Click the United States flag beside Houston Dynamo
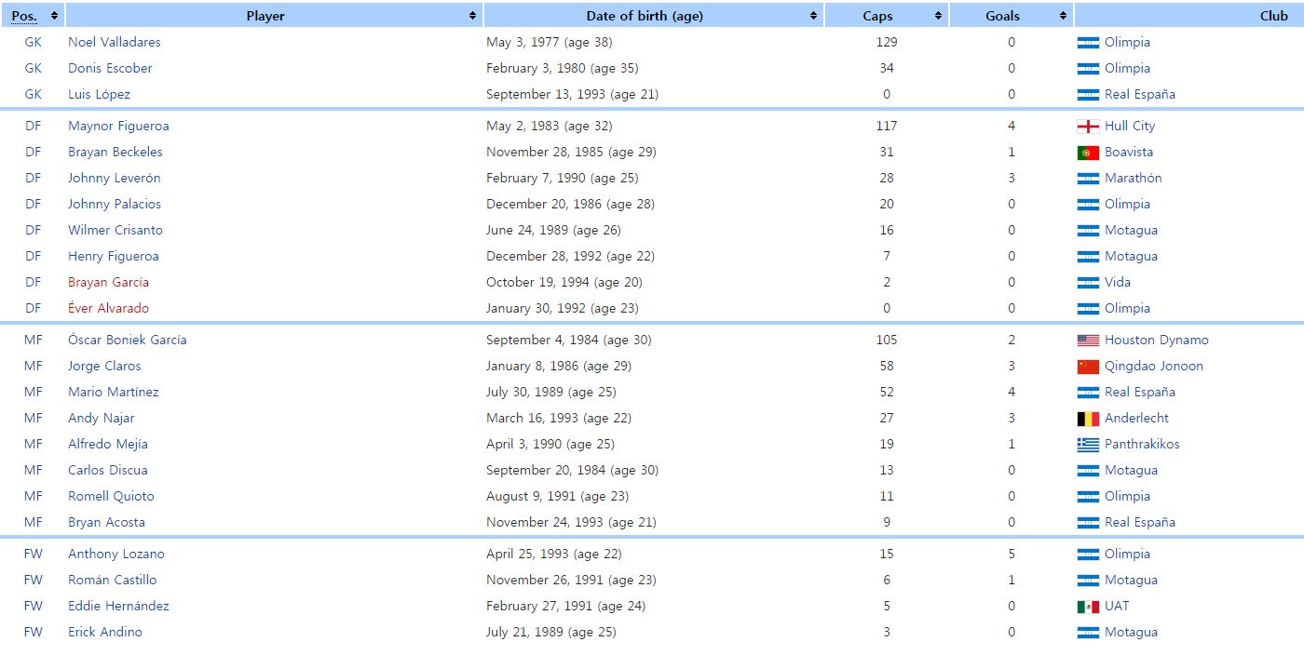 pyautogui.click(x=1088, y=341)
